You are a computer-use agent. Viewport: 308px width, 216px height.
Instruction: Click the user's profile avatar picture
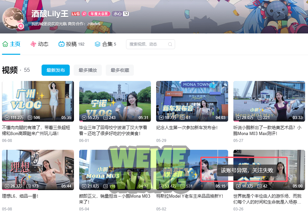coord(12,18)
